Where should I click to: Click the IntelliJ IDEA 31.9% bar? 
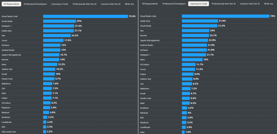point(199,21)
